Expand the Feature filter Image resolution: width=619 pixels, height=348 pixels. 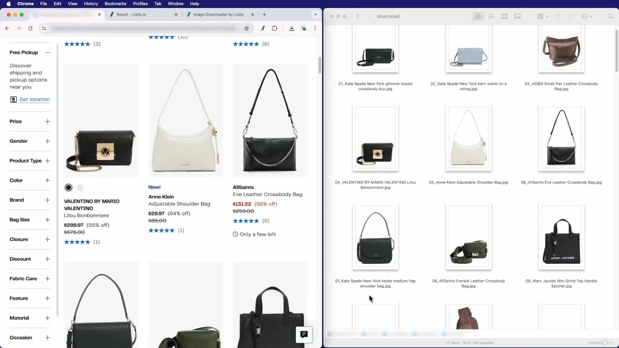[48, 299]
